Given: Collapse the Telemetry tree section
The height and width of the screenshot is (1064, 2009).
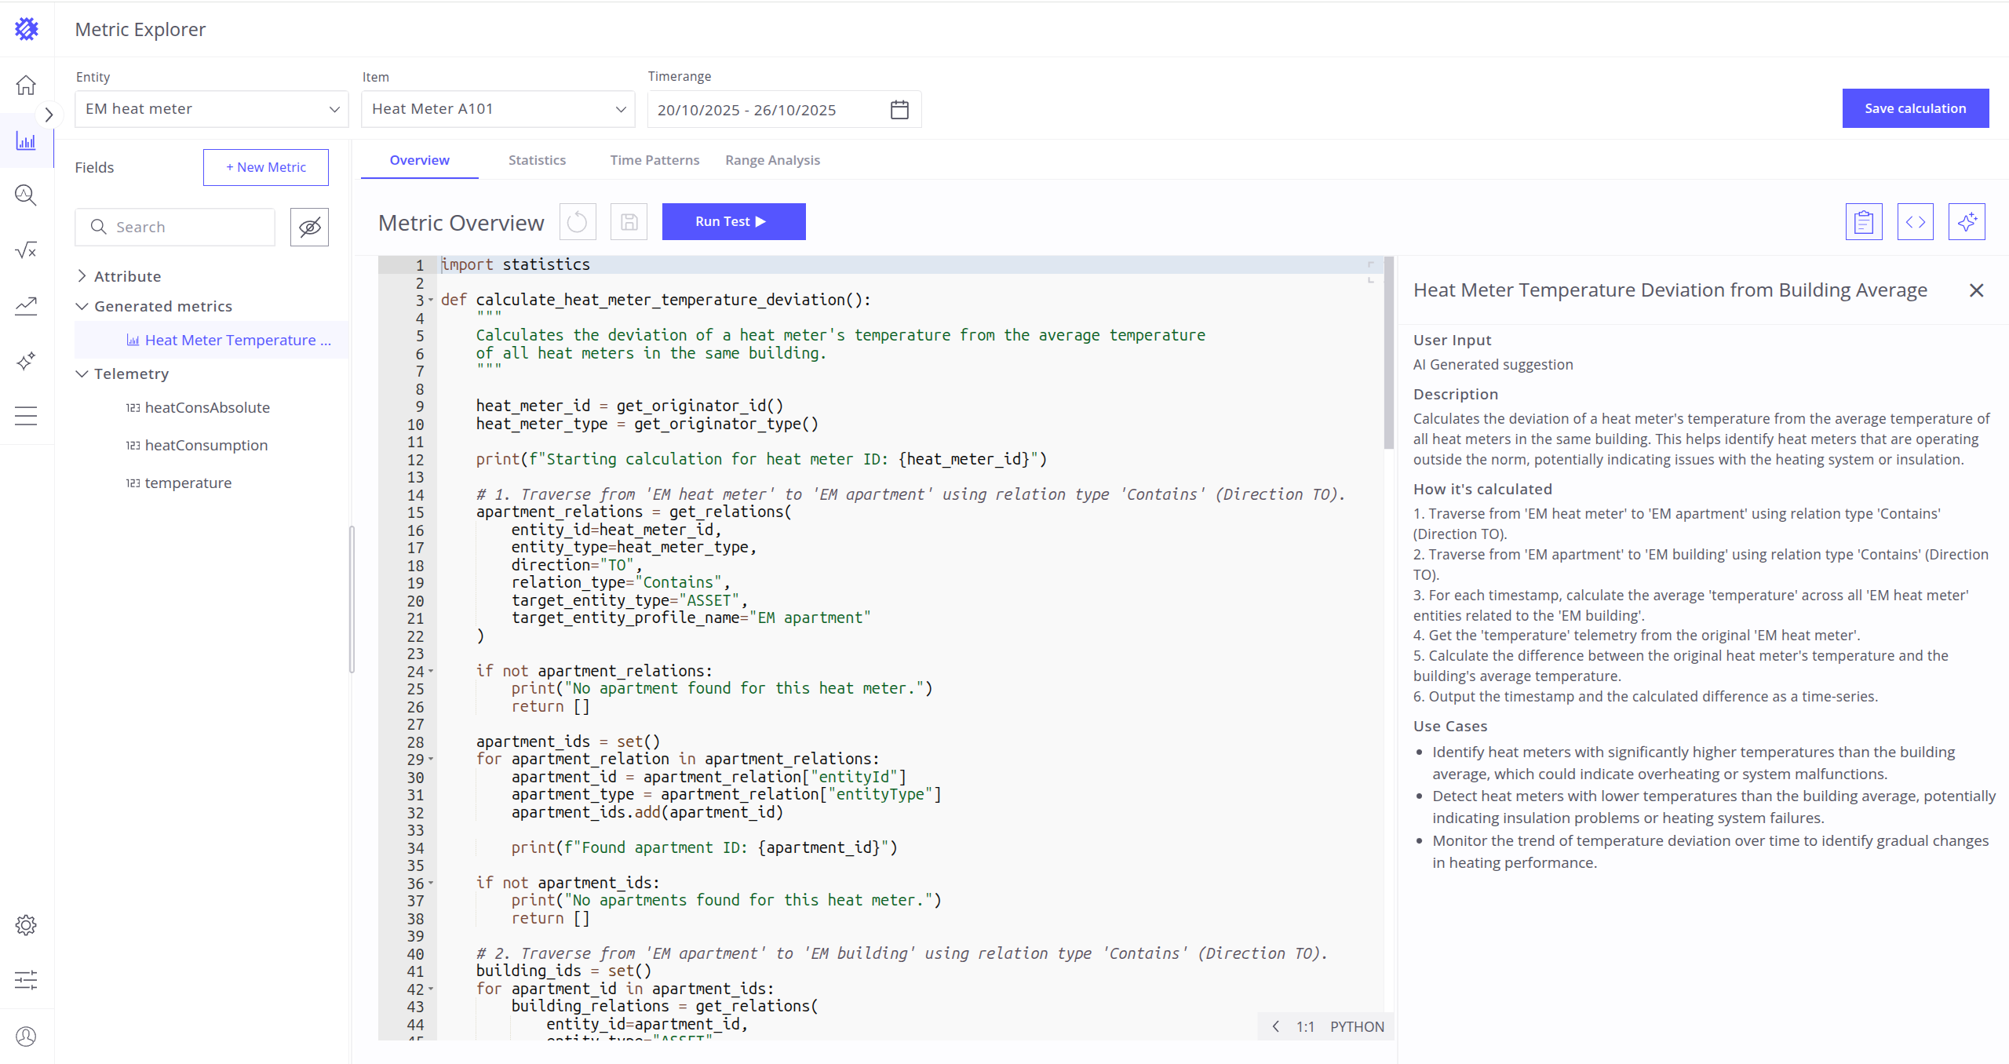Looking at the screenshot, I should tap(82, 373).
